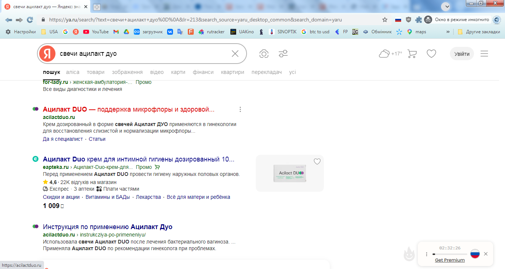The width and height of the screenshot is (505, 269).
Task: Open the Статьи sitelink
Action: (97, 139)
